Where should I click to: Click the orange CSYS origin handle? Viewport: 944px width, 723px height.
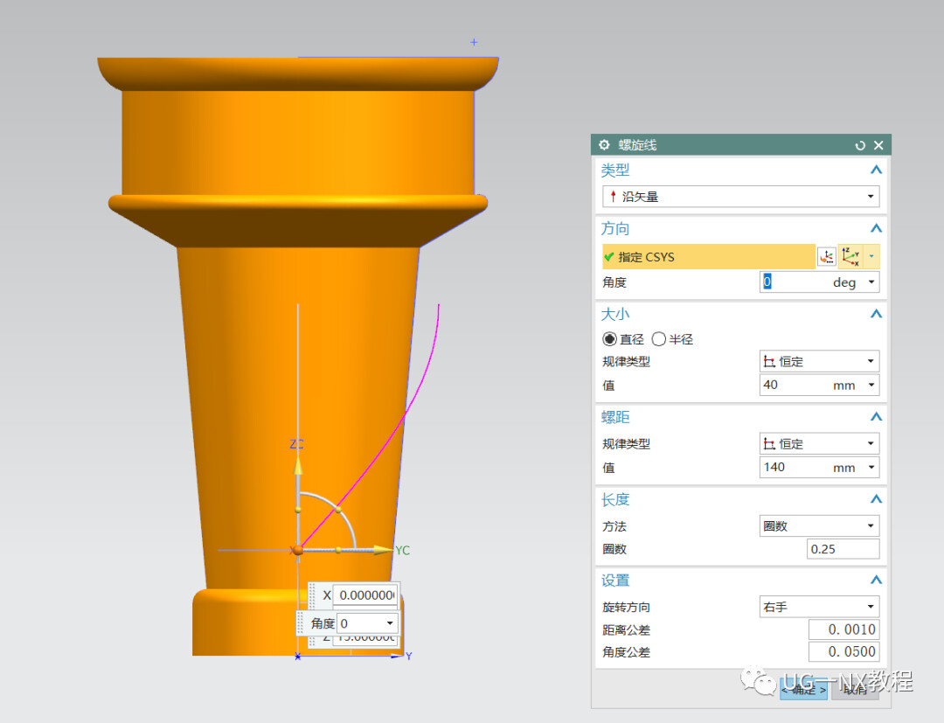tap(297, 550)
